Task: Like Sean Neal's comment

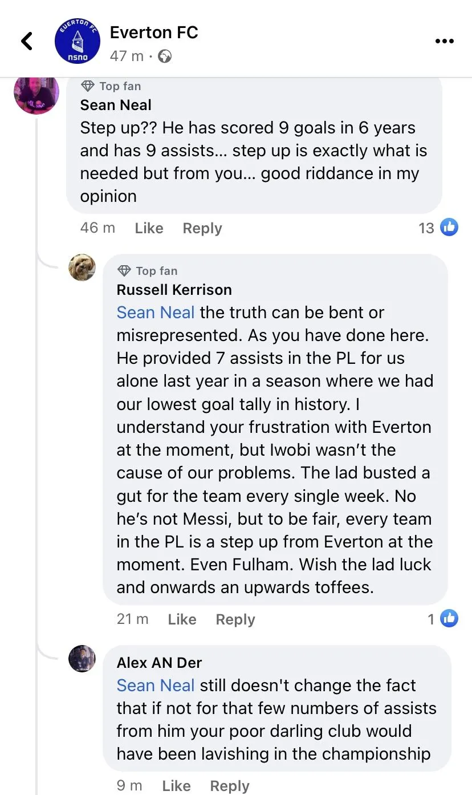Action: click(x=149, y=228)
